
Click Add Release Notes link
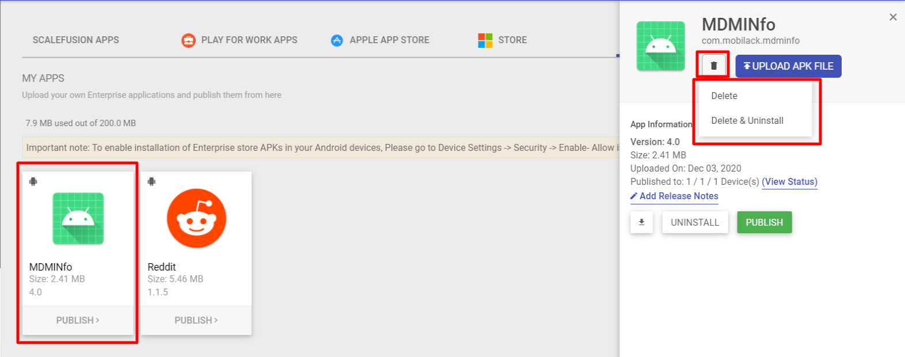679,196
